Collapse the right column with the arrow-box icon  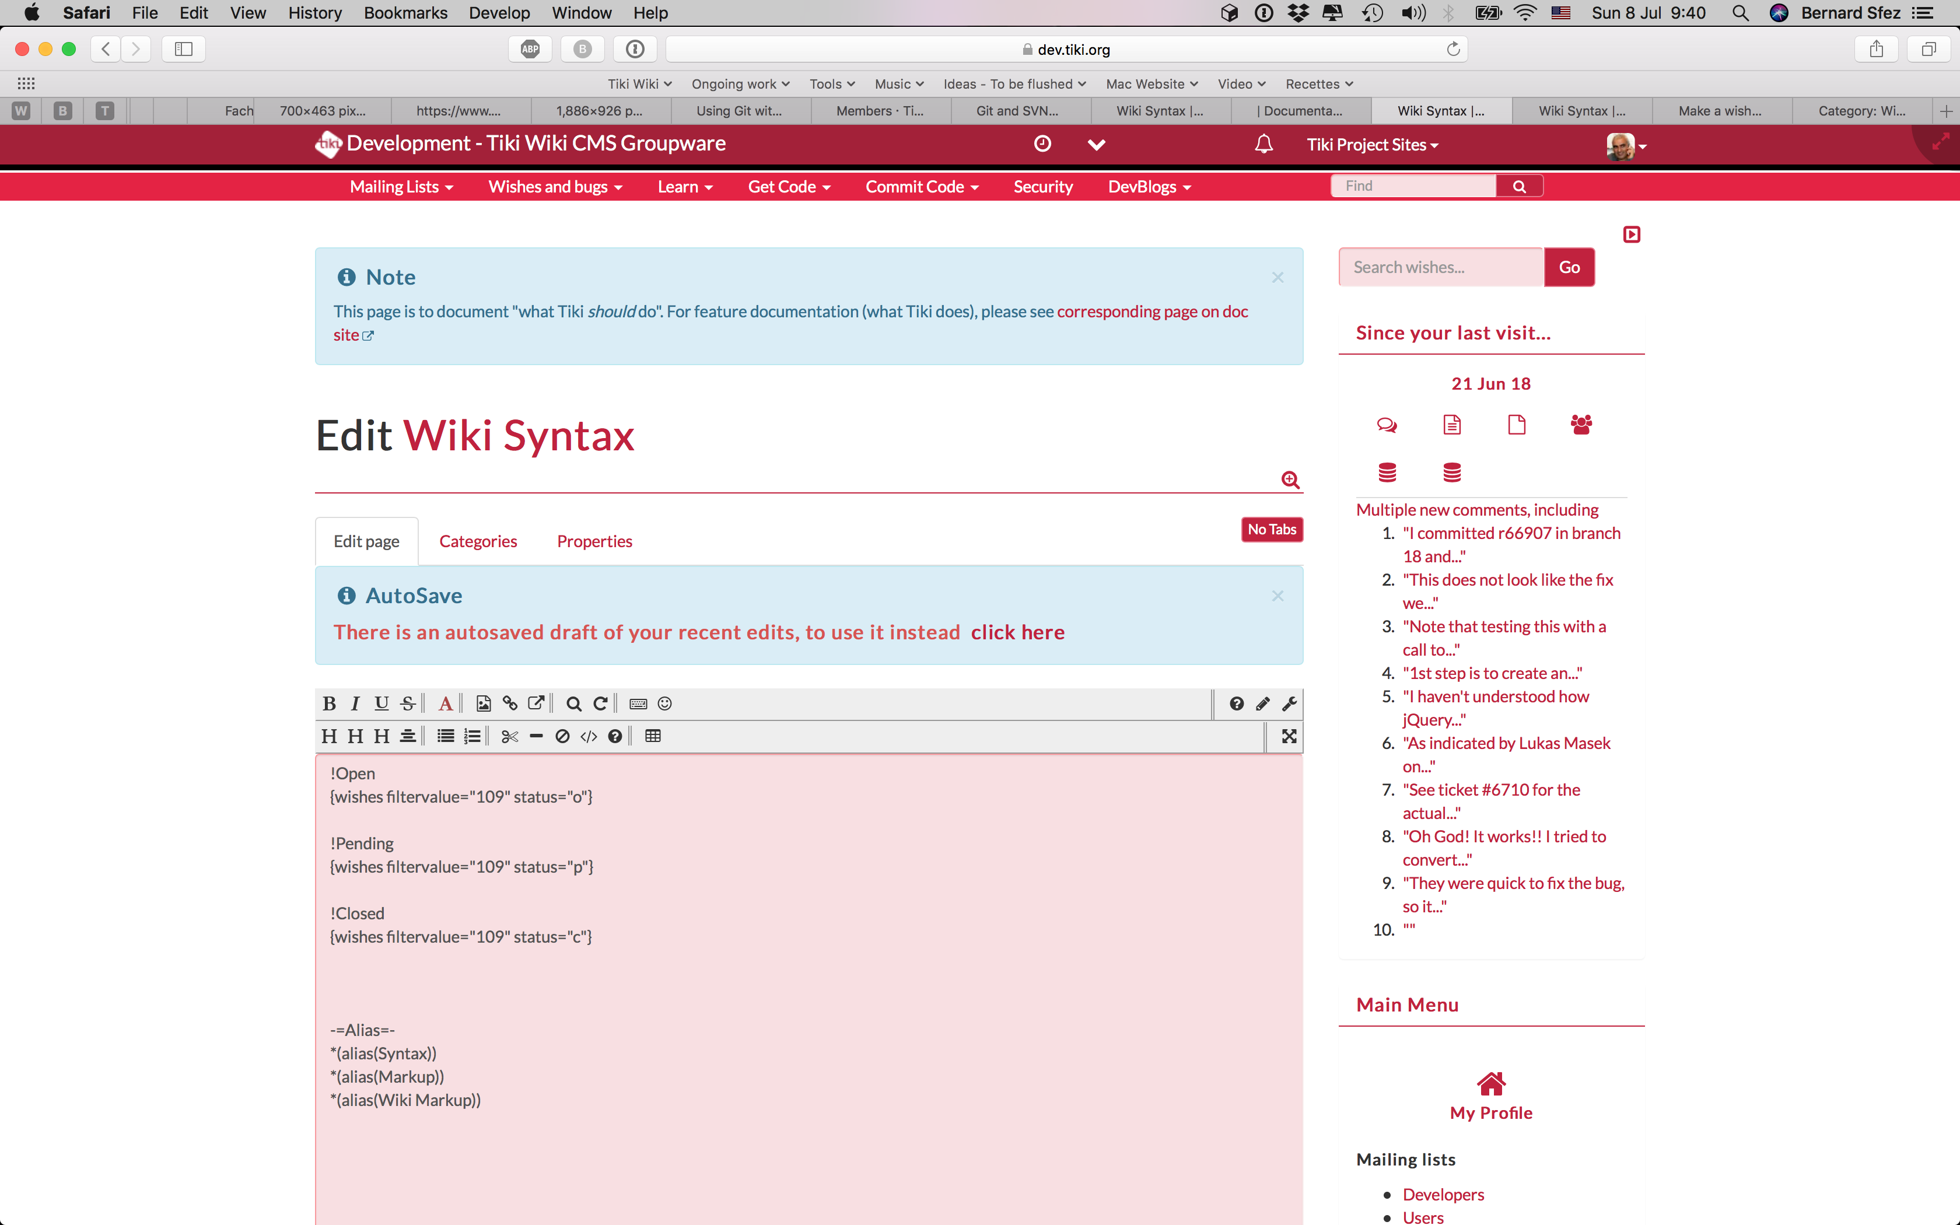1632,234
